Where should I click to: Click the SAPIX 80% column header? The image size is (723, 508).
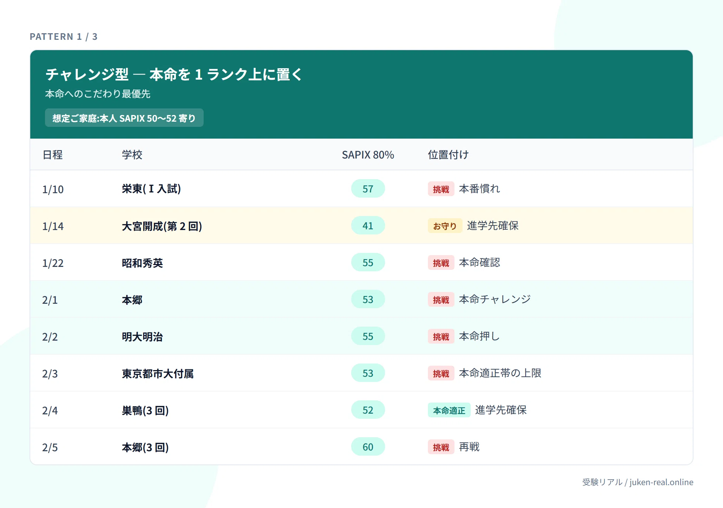[368, 155]
